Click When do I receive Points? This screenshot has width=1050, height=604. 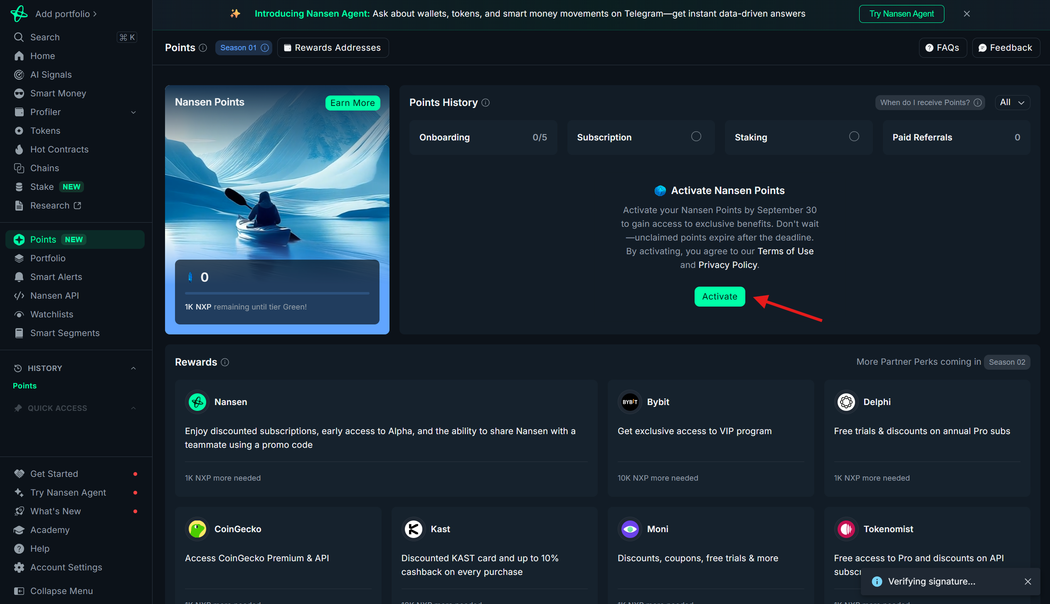coord(930,102)
